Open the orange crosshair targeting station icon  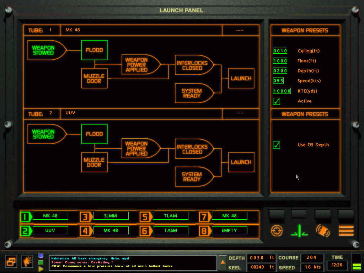[277, 231]
